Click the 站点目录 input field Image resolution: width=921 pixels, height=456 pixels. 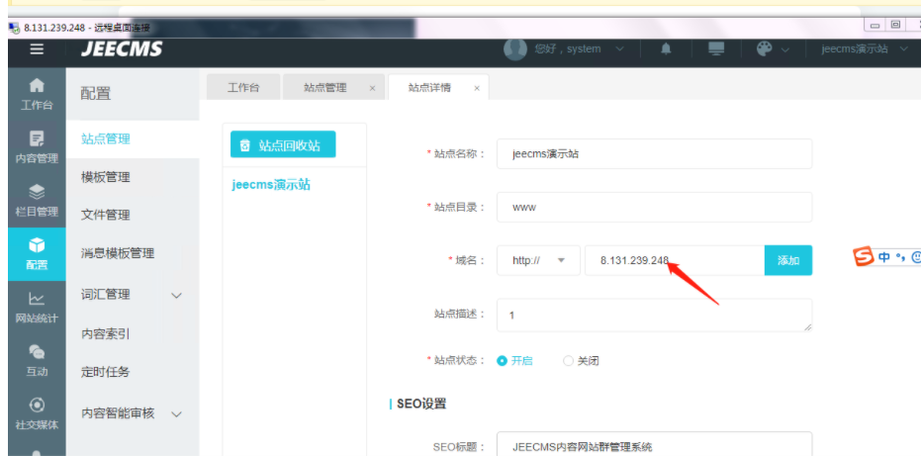point(654,208)
